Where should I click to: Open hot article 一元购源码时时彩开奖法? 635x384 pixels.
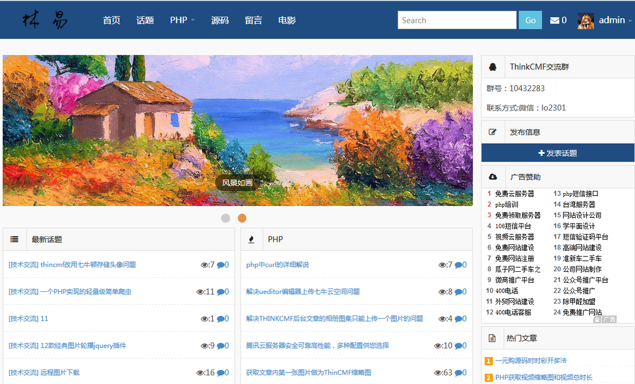[530, 361]
